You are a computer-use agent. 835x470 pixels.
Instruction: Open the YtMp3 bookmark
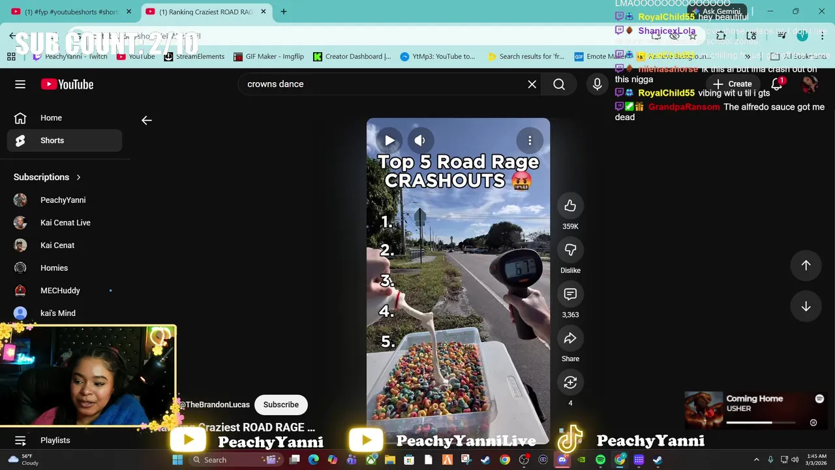pos(438,57)
